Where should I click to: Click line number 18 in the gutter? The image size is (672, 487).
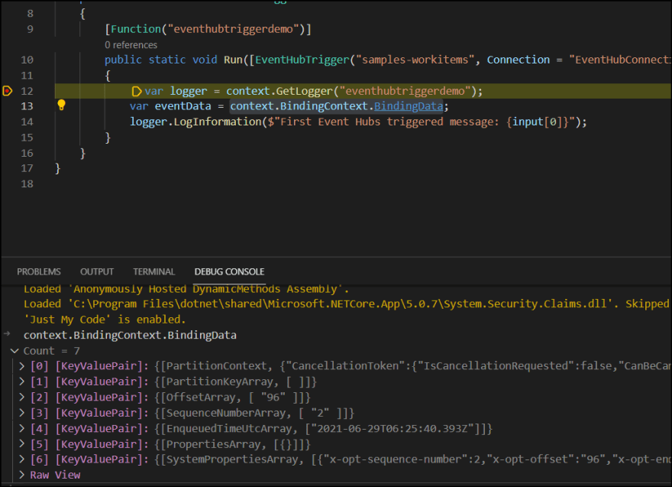pos(27,184)
